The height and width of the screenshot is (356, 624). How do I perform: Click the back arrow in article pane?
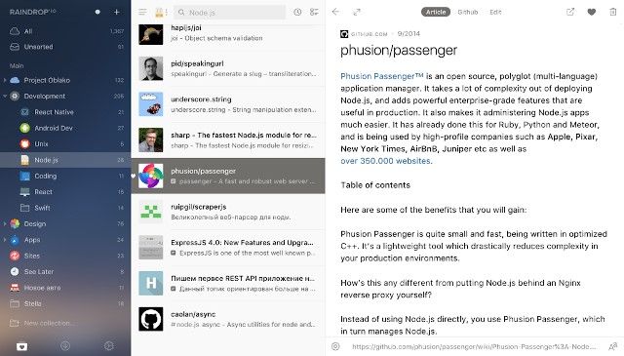335,12
